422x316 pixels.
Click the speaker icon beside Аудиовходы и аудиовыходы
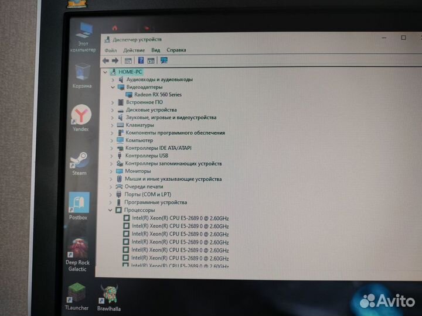121,80
